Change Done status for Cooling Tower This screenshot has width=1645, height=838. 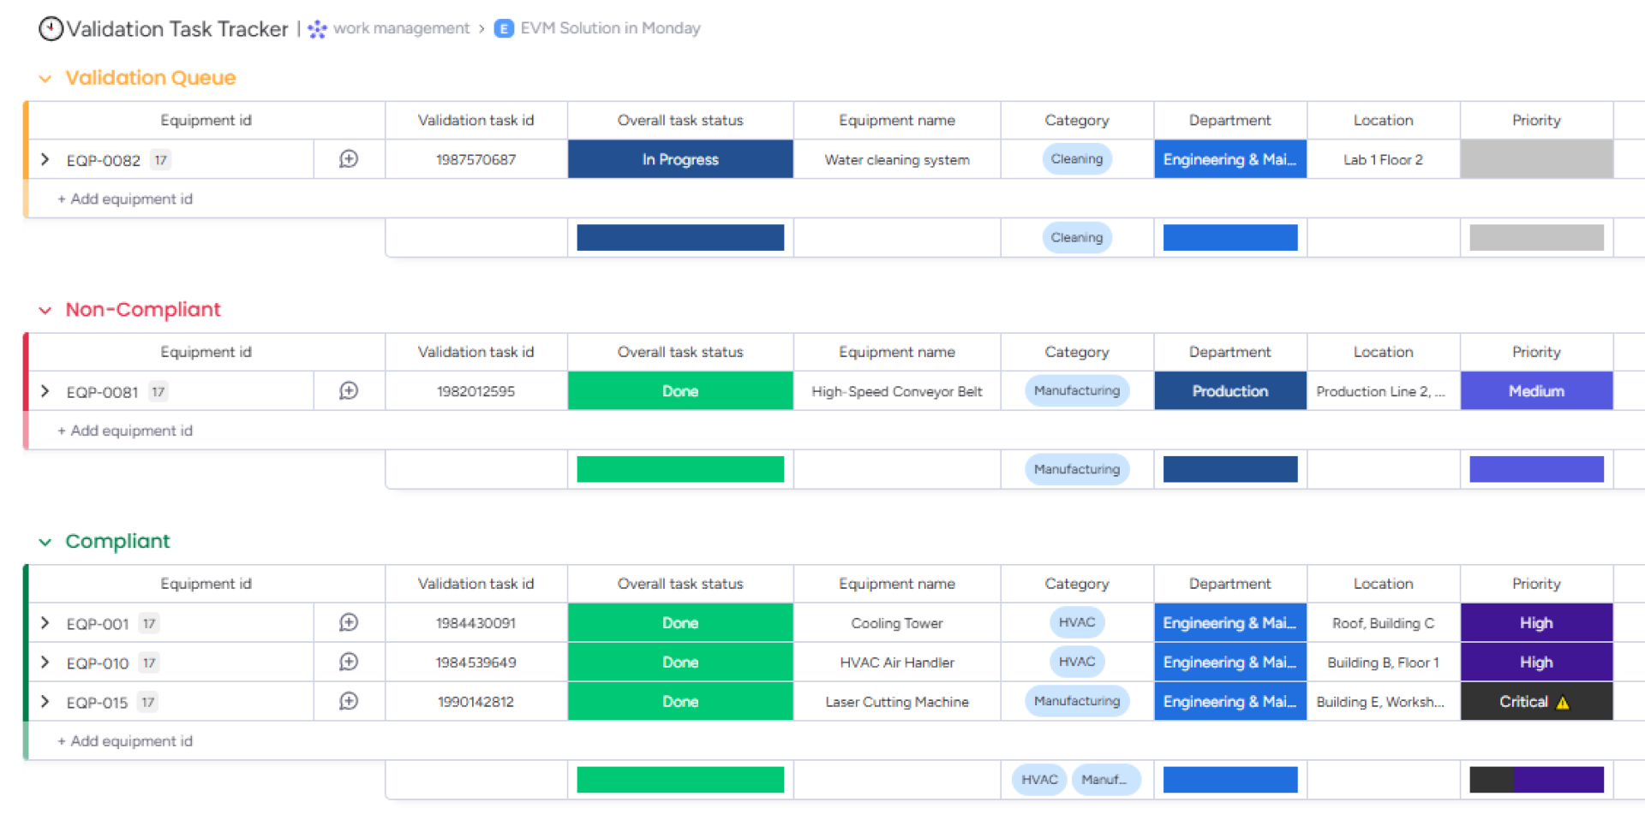680,623
